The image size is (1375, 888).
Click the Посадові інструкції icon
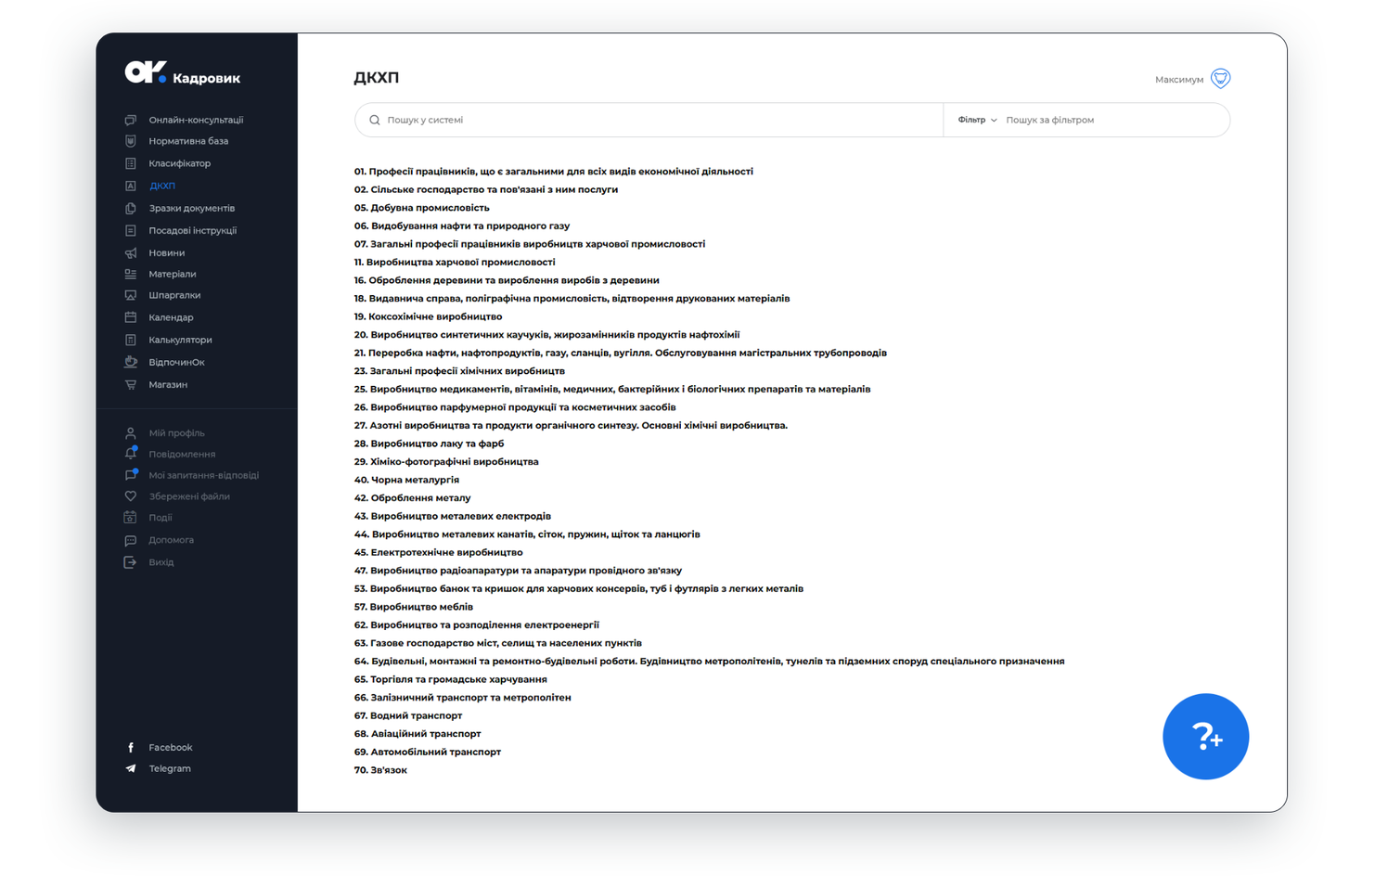tap(131, 230)
